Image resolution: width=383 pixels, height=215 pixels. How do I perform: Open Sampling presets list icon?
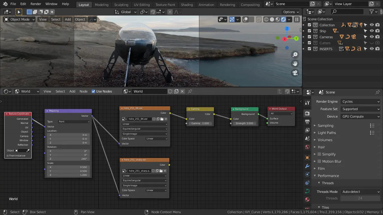click(x=372, y=126)
